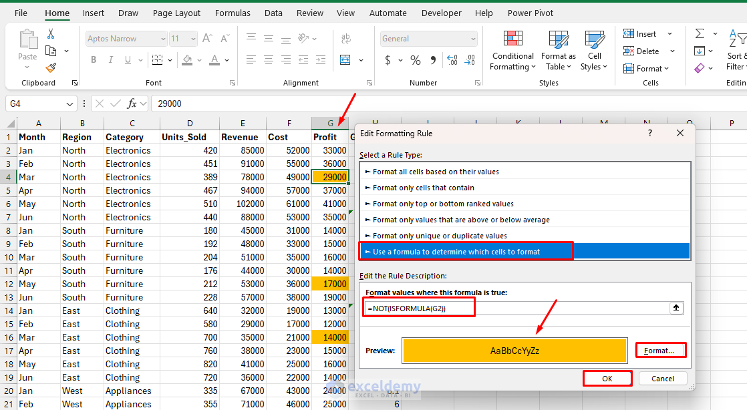
Task: Click the yellow Preview swatch AaBbCcYyZz
Action: click(x=514, y=351)
